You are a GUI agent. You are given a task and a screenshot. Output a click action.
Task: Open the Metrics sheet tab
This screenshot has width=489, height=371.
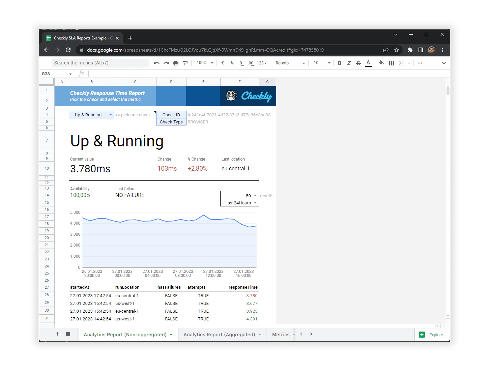(281, 334)
